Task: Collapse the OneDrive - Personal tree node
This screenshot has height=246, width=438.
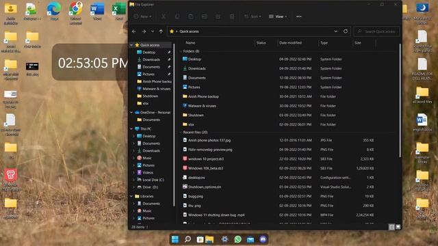Action: point(131,112)
